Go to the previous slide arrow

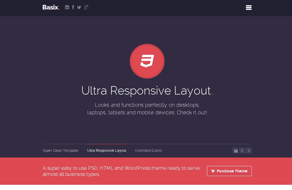click(242, 151)
